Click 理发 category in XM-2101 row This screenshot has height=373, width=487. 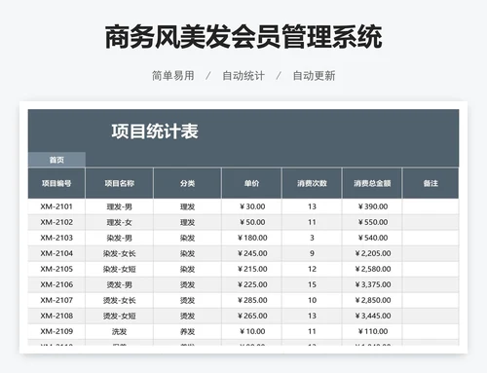pos(187,206)
